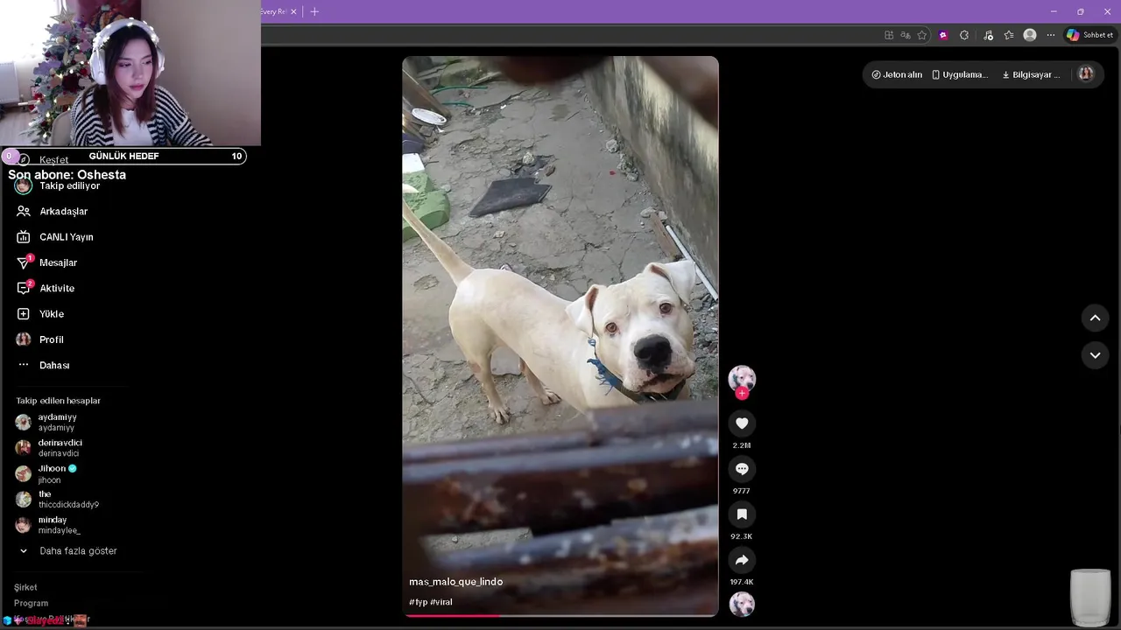The image size is (1121, 630).
Task: Open the media control music note icon
Action: click(x=989, y=35)
